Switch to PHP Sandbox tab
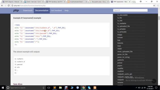Screen dimensions: 160x90 pyautogui.click(x=55, y=2)
